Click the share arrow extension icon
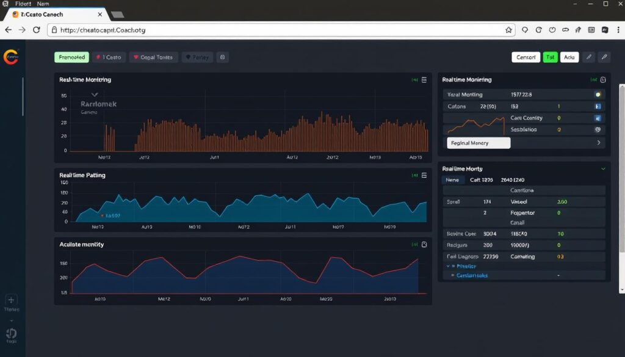 pos(579,30)
